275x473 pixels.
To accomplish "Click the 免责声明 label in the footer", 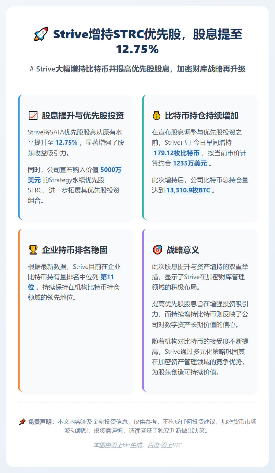I will point(41,422).
